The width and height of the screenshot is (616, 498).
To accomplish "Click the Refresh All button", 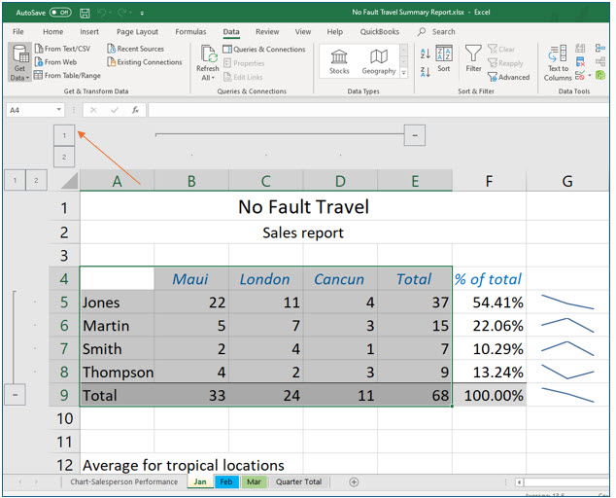I will coord(208,62).
